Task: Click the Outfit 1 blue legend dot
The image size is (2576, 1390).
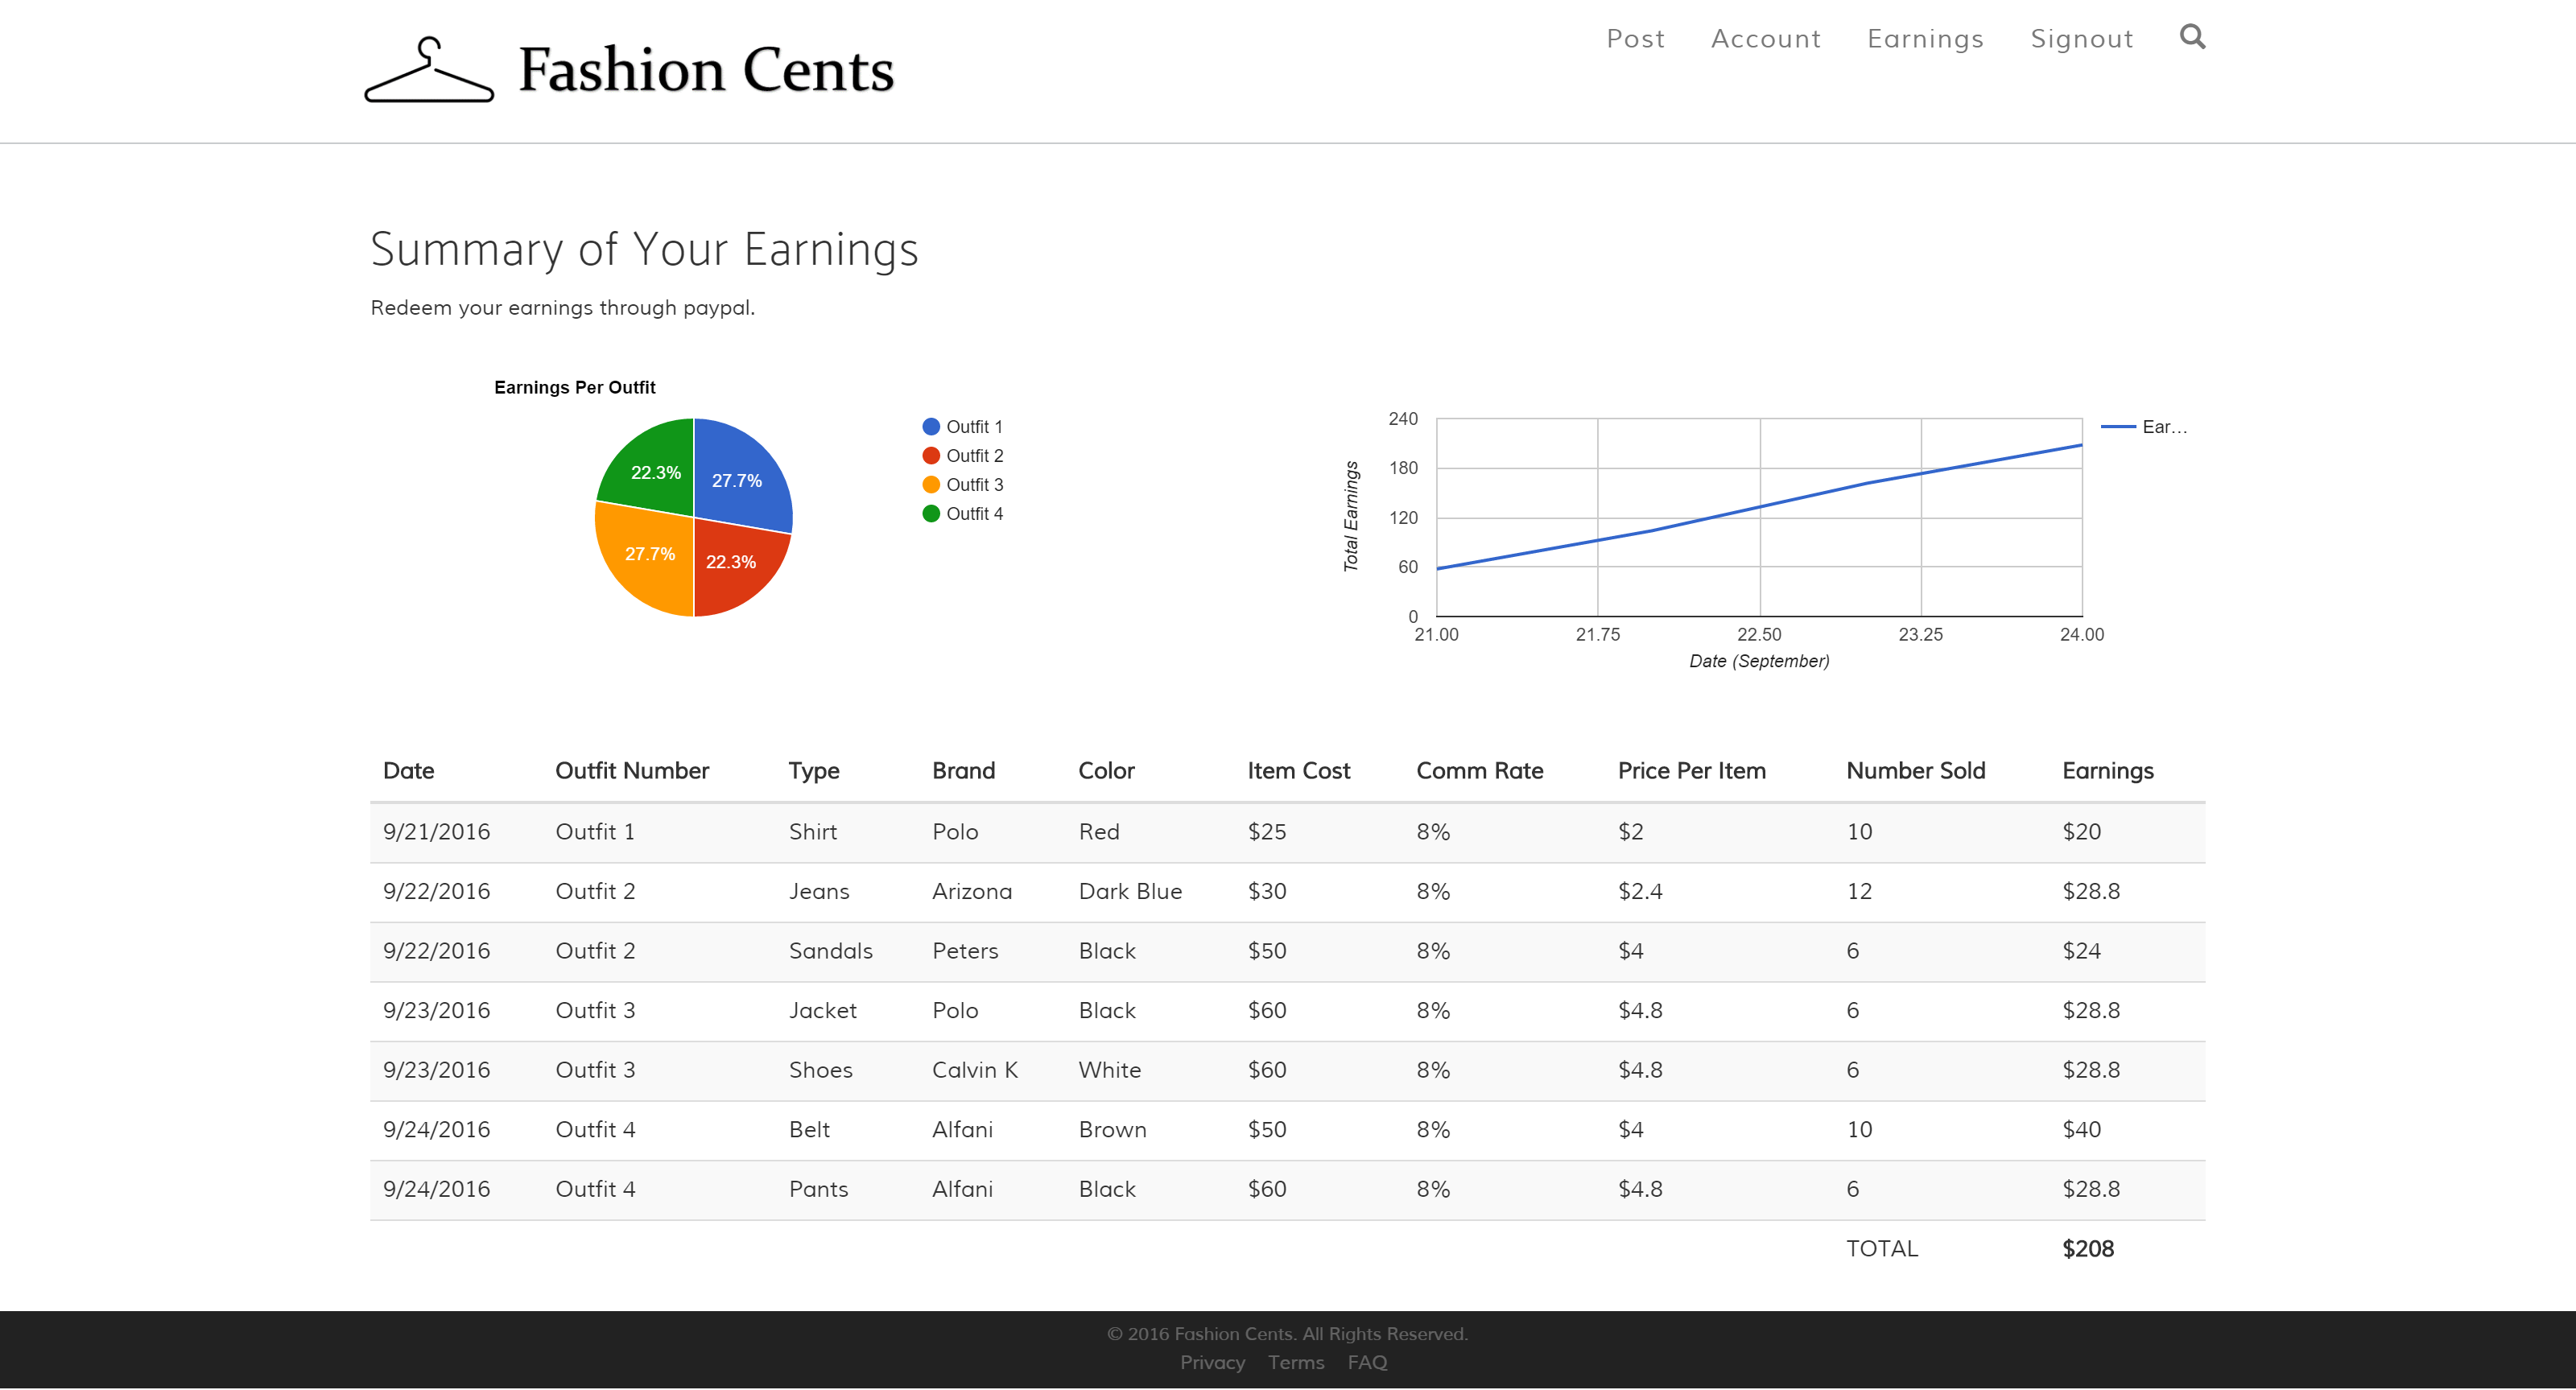Action: (x=931, y=427)
